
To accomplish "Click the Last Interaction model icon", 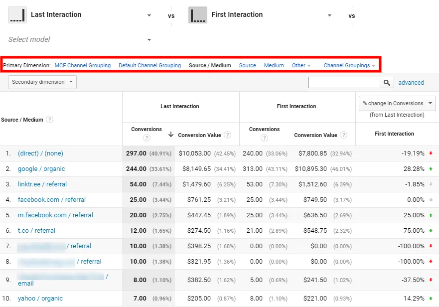I will point(17,15).
